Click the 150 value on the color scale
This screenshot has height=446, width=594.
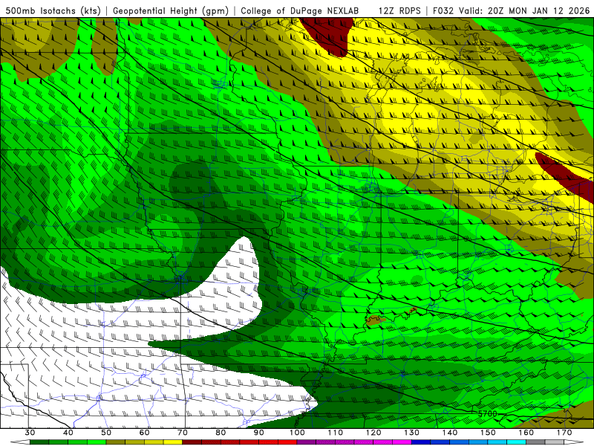pyautogui.click(x=488, y=433)
